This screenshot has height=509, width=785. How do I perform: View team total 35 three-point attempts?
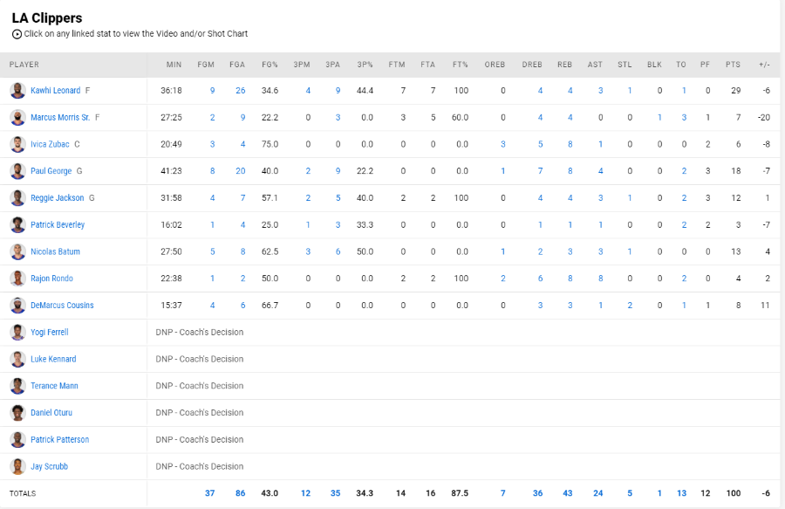[x=336, y=493]
